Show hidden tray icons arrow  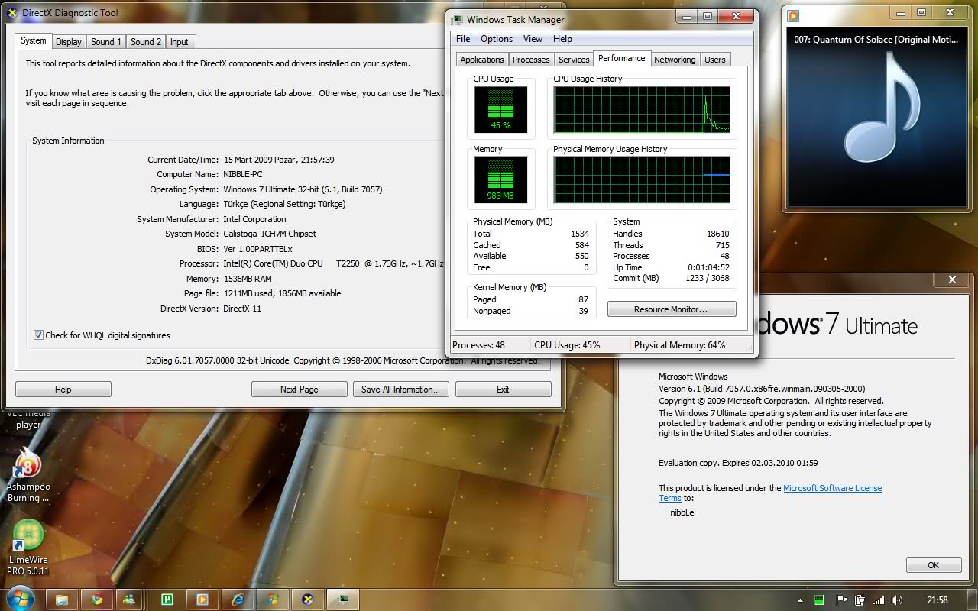(x=799, y=600)
